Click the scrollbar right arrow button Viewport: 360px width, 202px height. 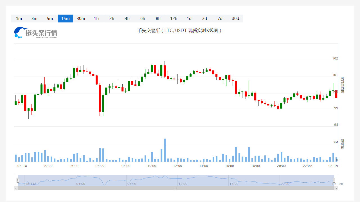pyautogui.click(x=336, y=188)
